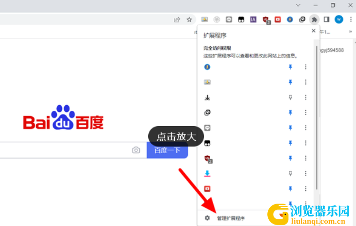Image resolution: width=356 pixels, height=226 pixels.
Task: Click the chain-link extension icon in toolbar
Action: [302, 20]
